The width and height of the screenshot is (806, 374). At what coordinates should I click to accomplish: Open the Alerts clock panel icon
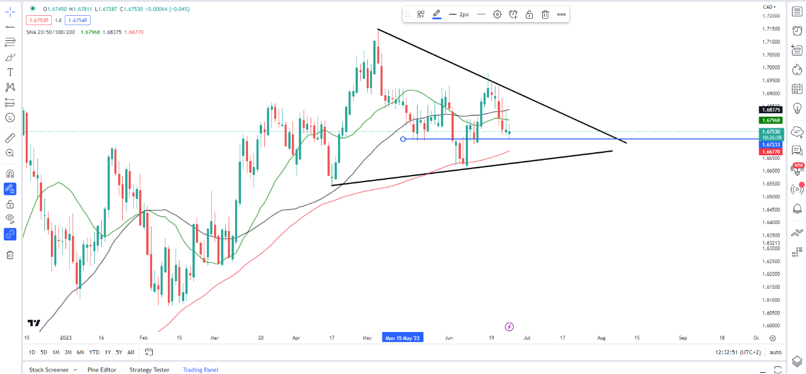797,31
